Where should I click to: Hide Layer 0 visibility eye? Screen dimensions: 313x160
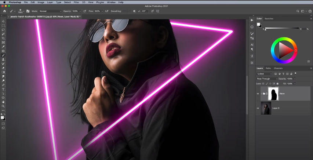[x=258, y=108]
